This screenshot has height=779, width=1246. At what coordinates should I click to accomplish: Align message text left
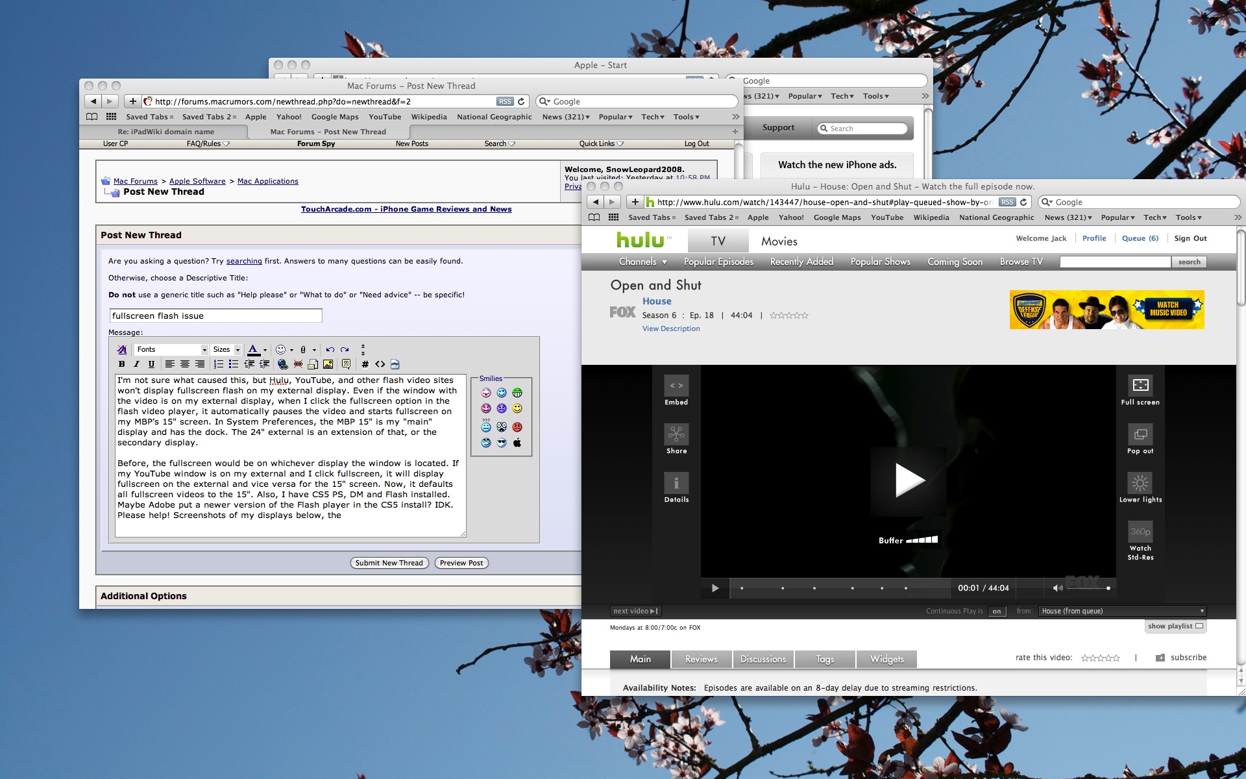click(170, 364)
